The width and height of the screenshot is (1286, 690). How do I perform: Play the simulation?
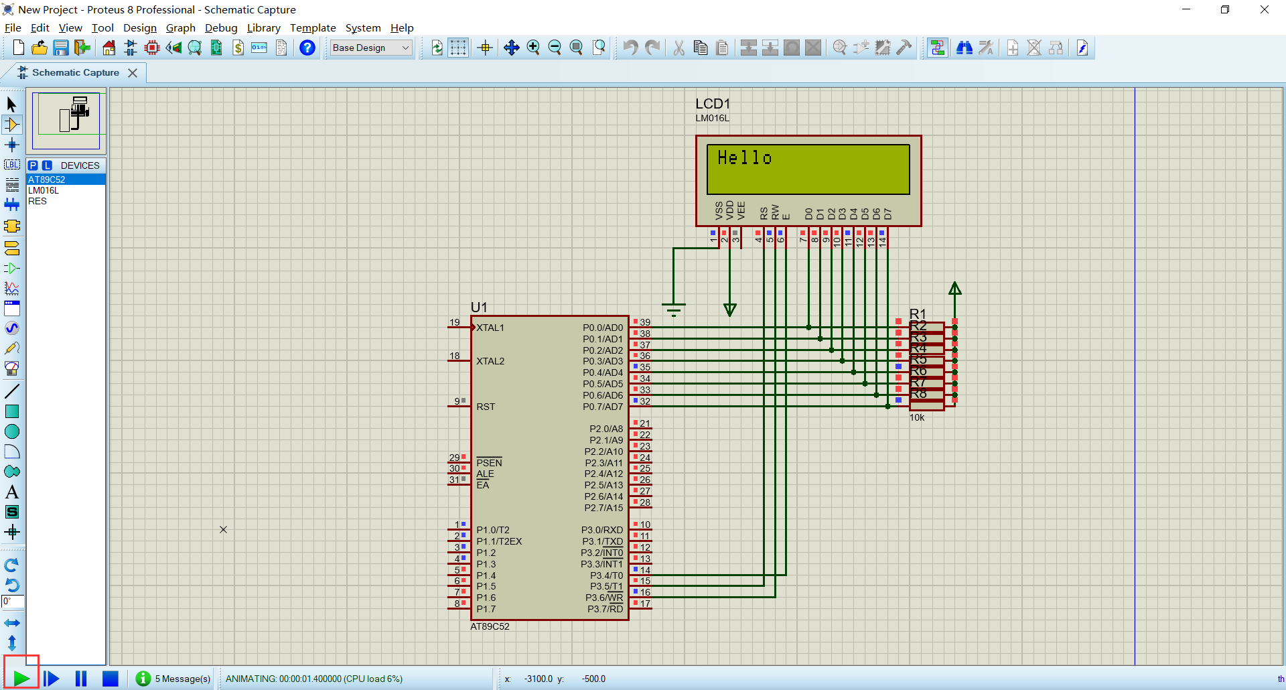21,679
